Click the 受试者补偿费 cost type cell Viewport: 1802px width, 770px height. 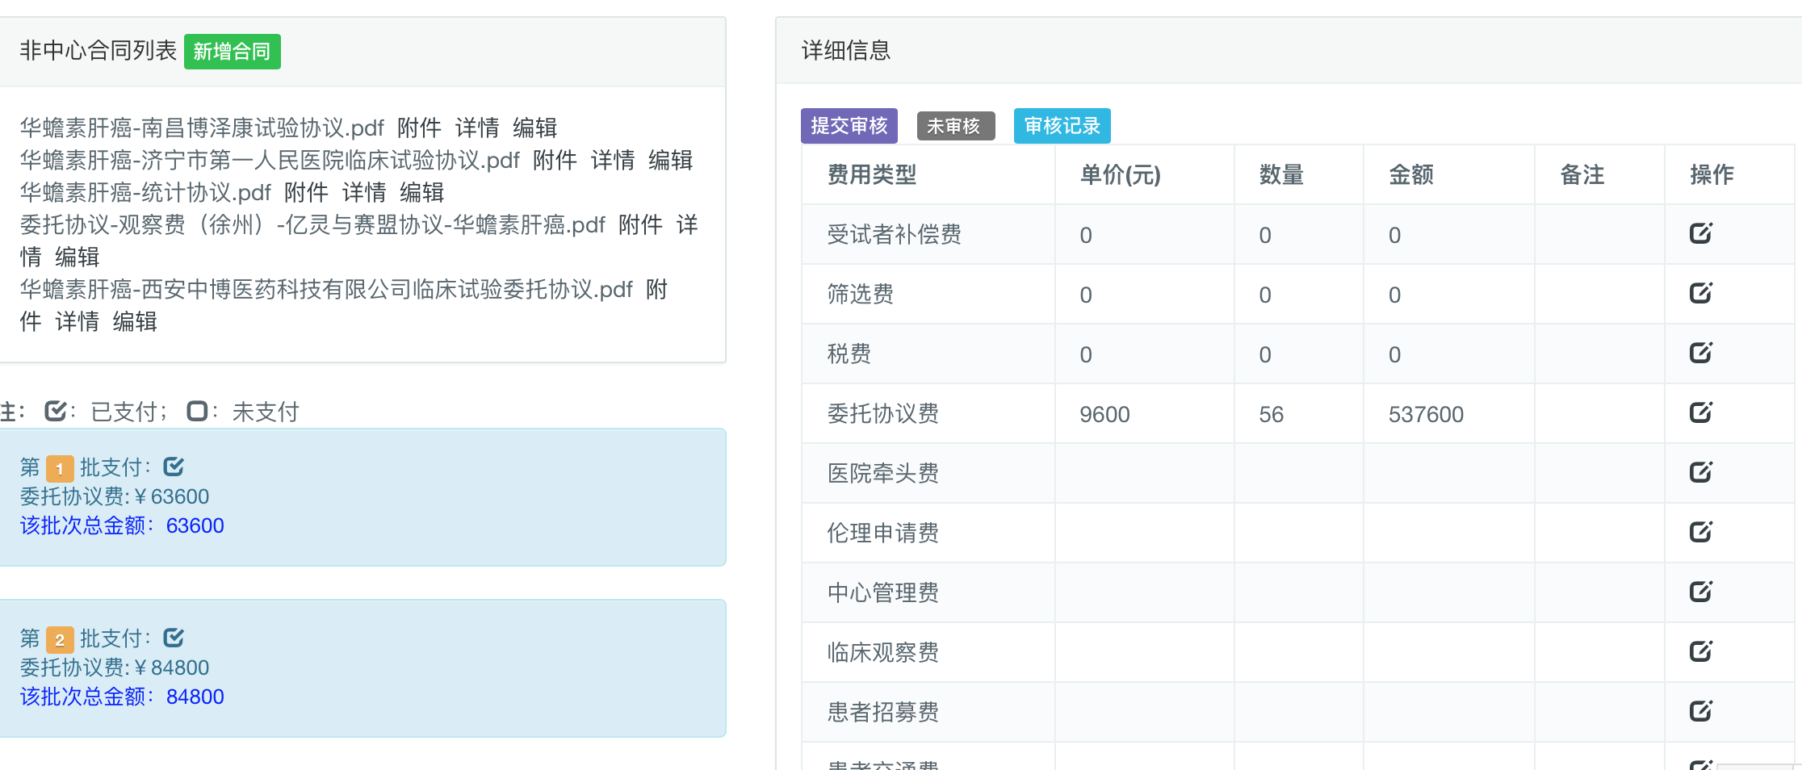click(x=928, y=235)
